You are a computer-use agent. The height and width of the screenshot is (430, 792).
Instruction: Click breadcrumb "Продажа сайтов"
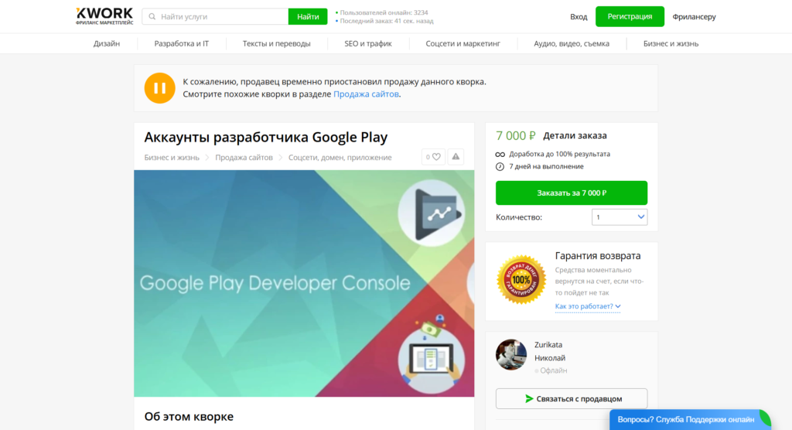244,157
